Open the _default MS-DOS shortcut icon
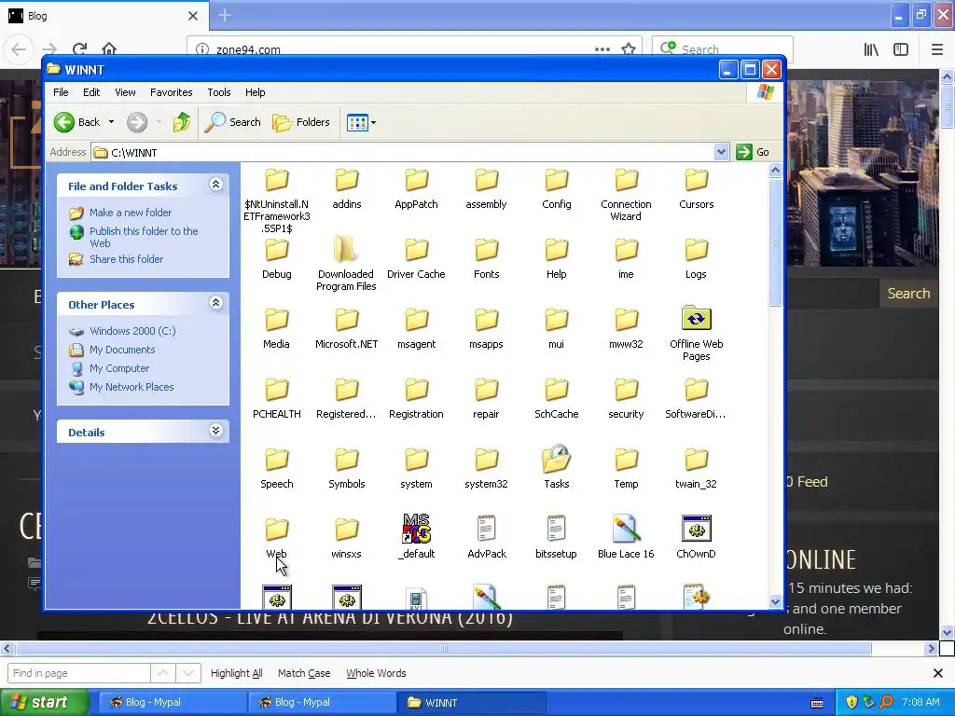Screen dimensions: 955x716 pos(417,529)
